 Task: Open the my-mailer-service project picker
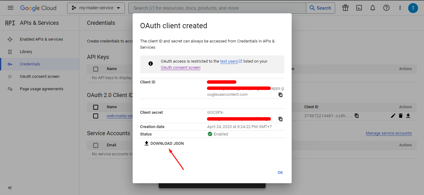(96, 8)
